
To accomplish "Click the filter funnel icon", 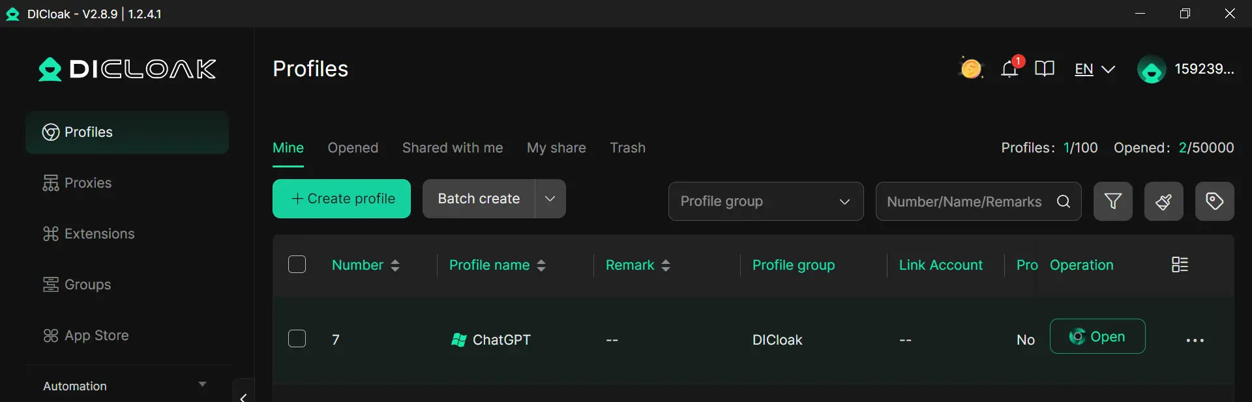I will [1112, 201].
